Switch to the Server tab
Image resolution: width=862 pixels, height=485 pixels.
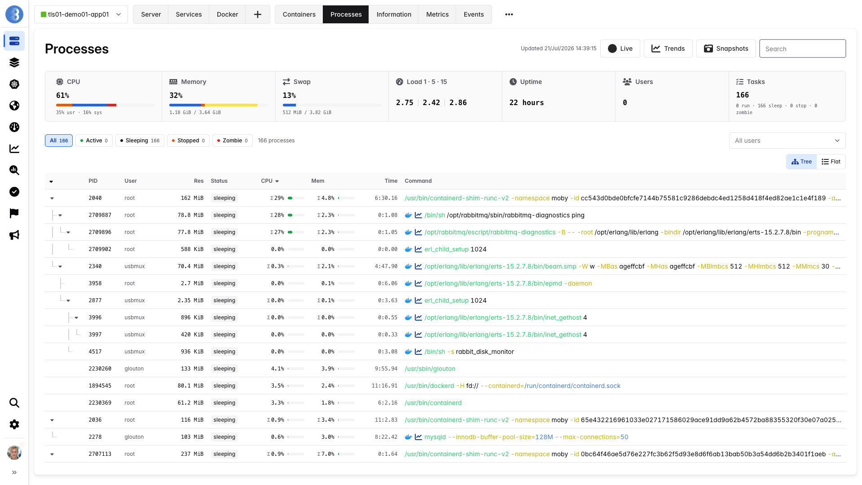(151, 14)
